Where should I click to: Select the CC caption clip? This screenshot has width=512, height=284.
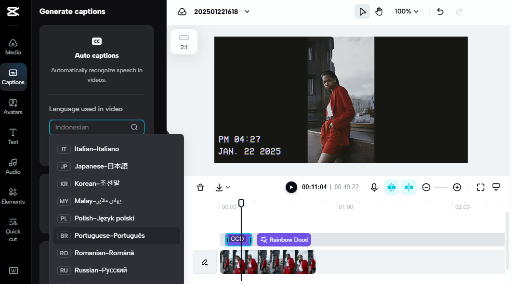tap(239, 240)
